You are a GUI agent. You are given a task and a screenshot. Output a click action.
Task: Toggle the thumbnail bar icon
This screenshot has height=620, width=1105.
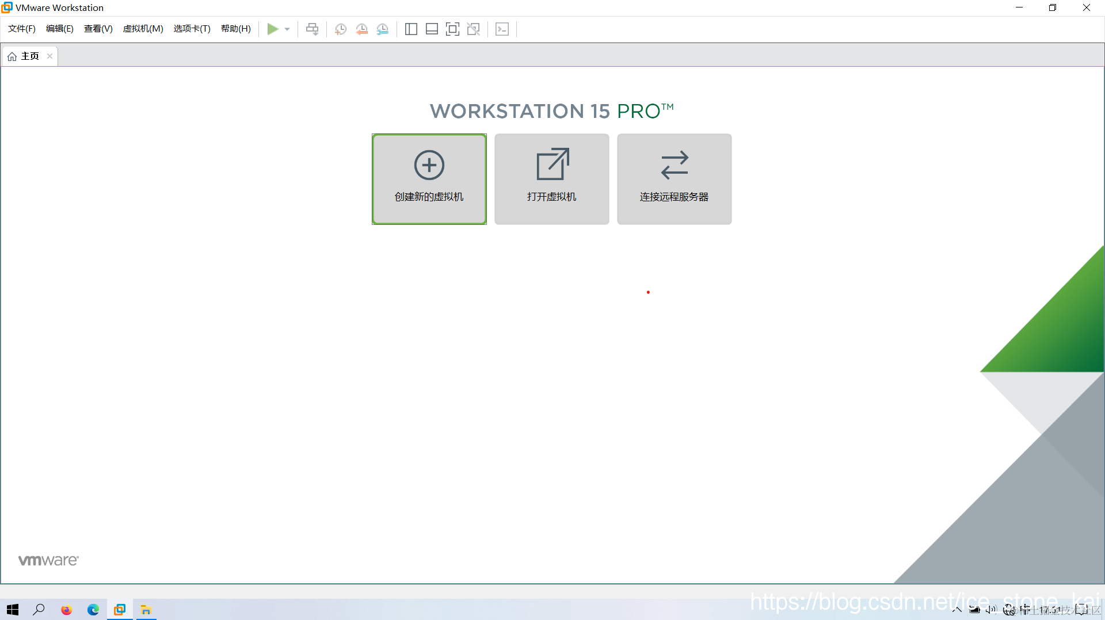pyautogui.click(x=432, y=29)
